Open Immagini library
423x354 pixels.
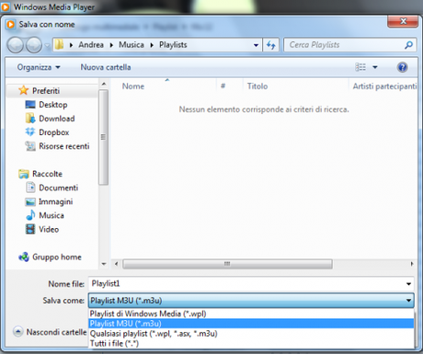click(55, 201)
